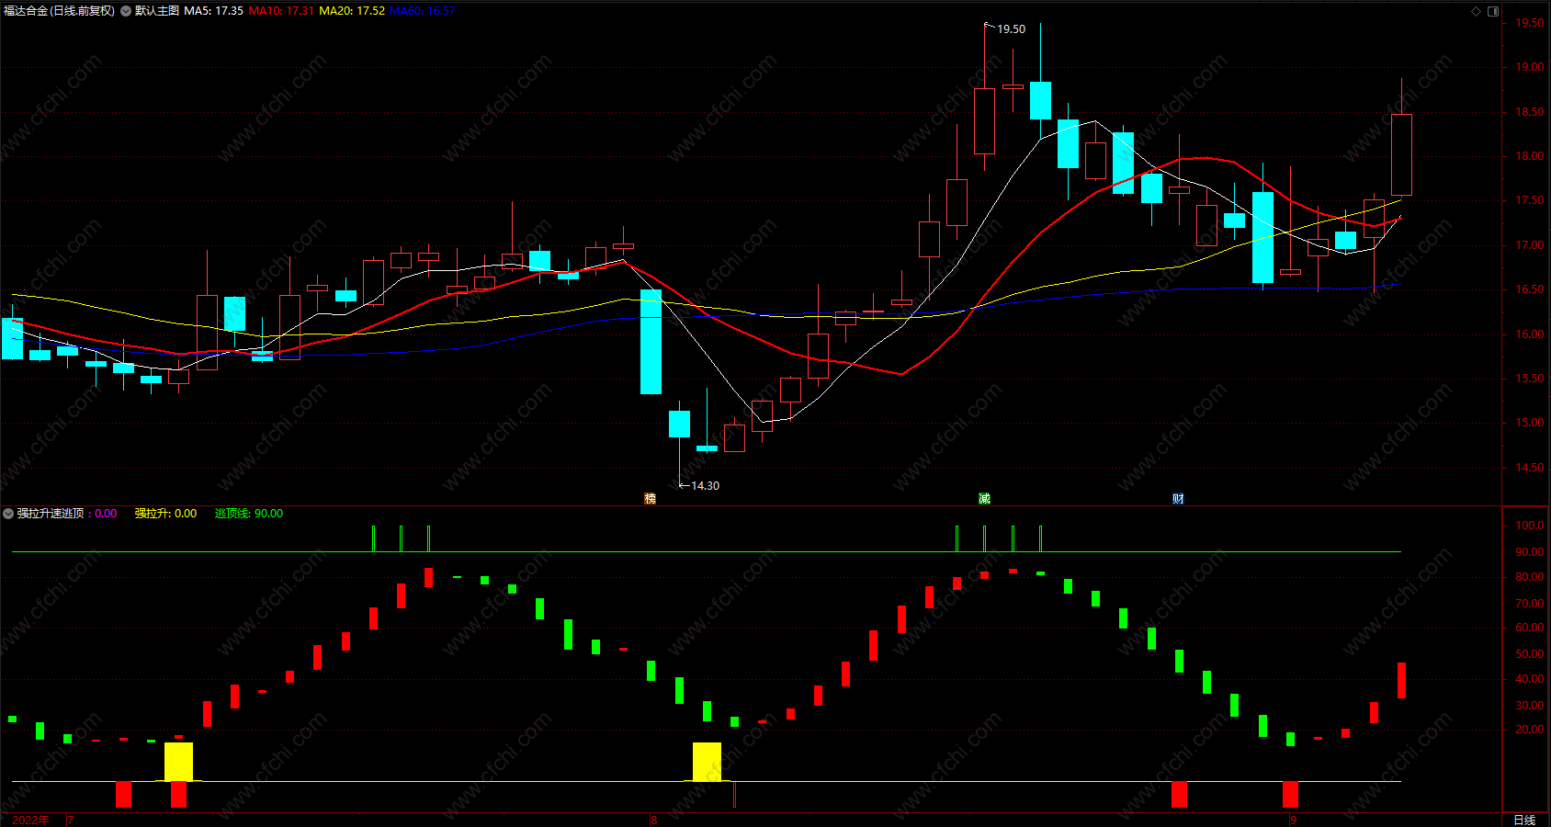The width and height of the screenshot is (1551, 827).
Task: Select the MA20: 17.52 label
Action: coord(352,11)
